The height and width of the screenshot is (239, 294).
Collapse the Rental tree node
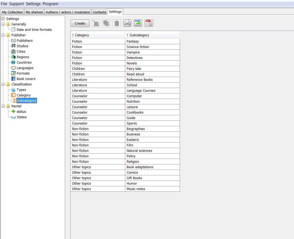coord(3,106)
